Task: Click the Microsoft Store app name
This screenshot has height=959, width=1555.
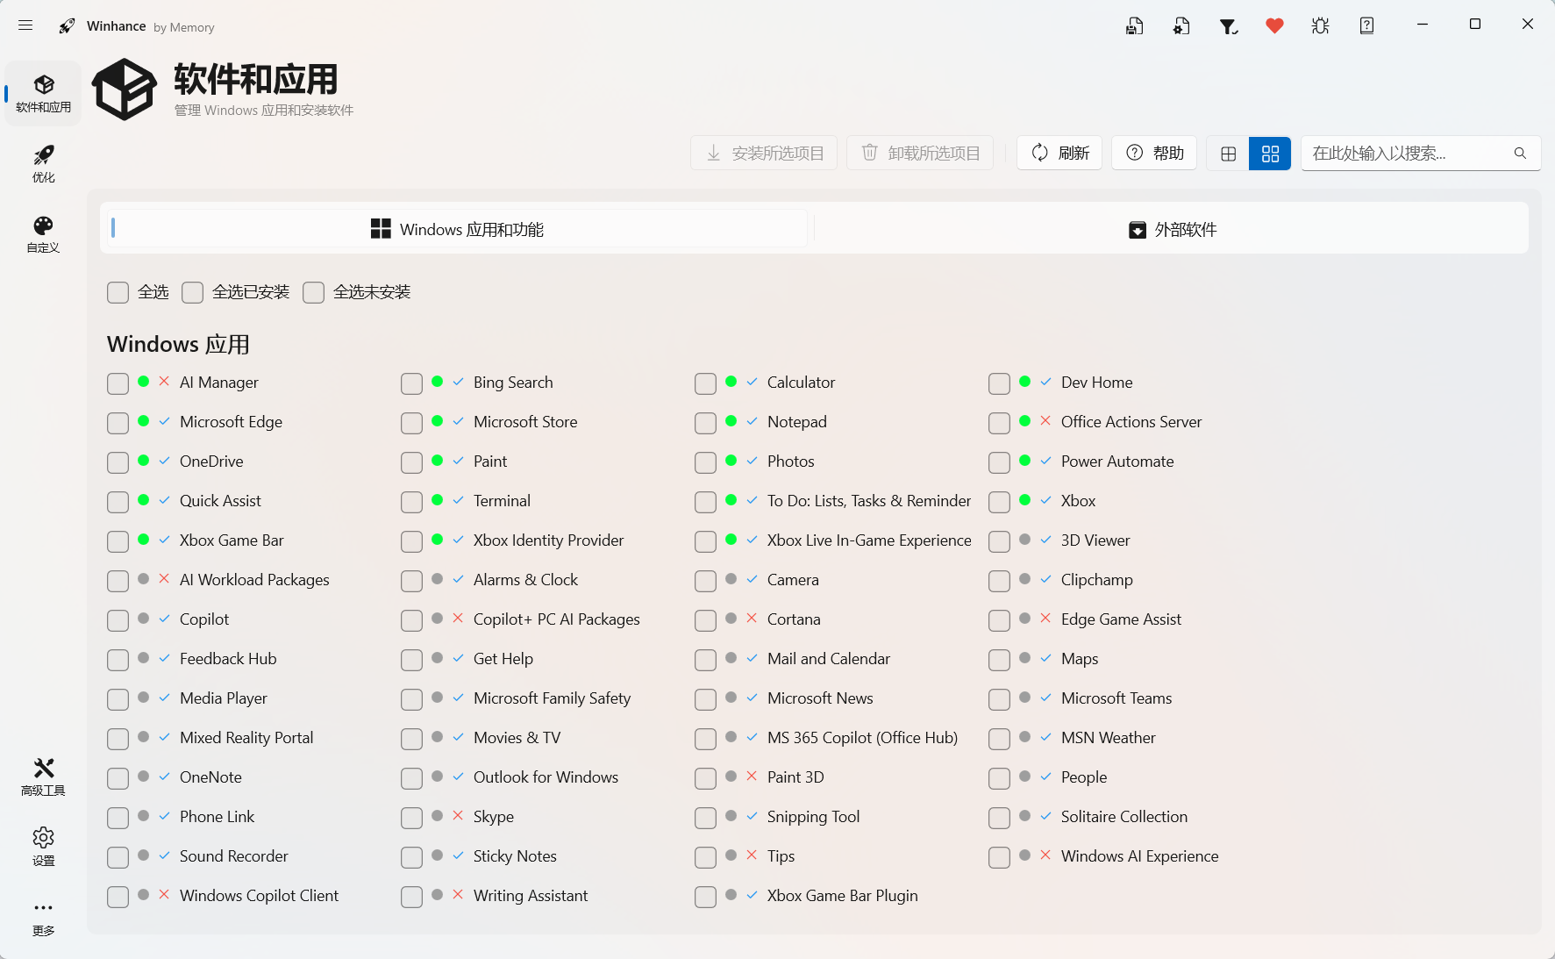Action: pyautogui.click(x=525, y=422)
